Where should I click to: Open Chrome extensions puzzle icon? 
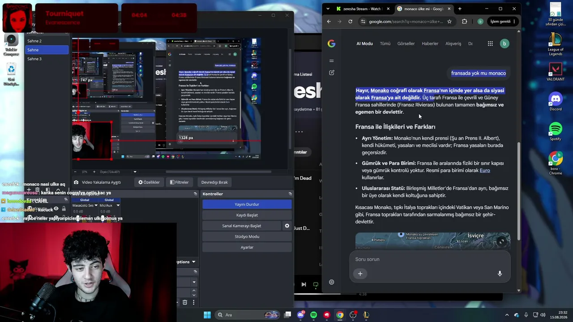[x=464, y=21]
